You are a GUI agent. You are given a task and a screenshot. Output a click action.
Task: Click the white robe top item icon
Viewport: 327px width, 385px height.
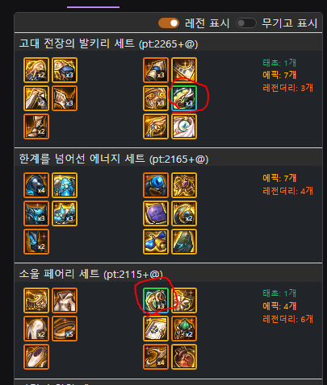65,300
